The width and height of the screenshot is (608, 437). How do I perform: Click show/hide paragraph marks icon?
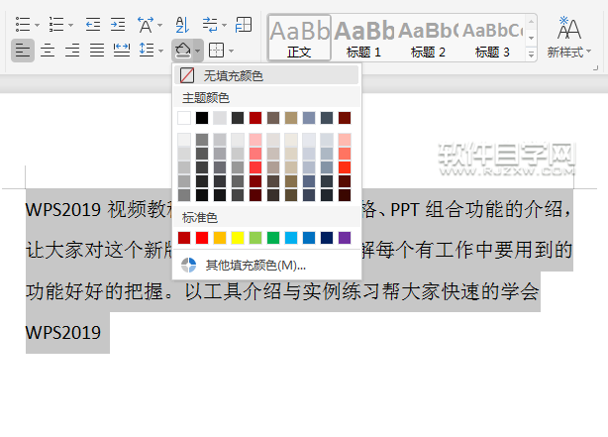[x=210, y=25]
